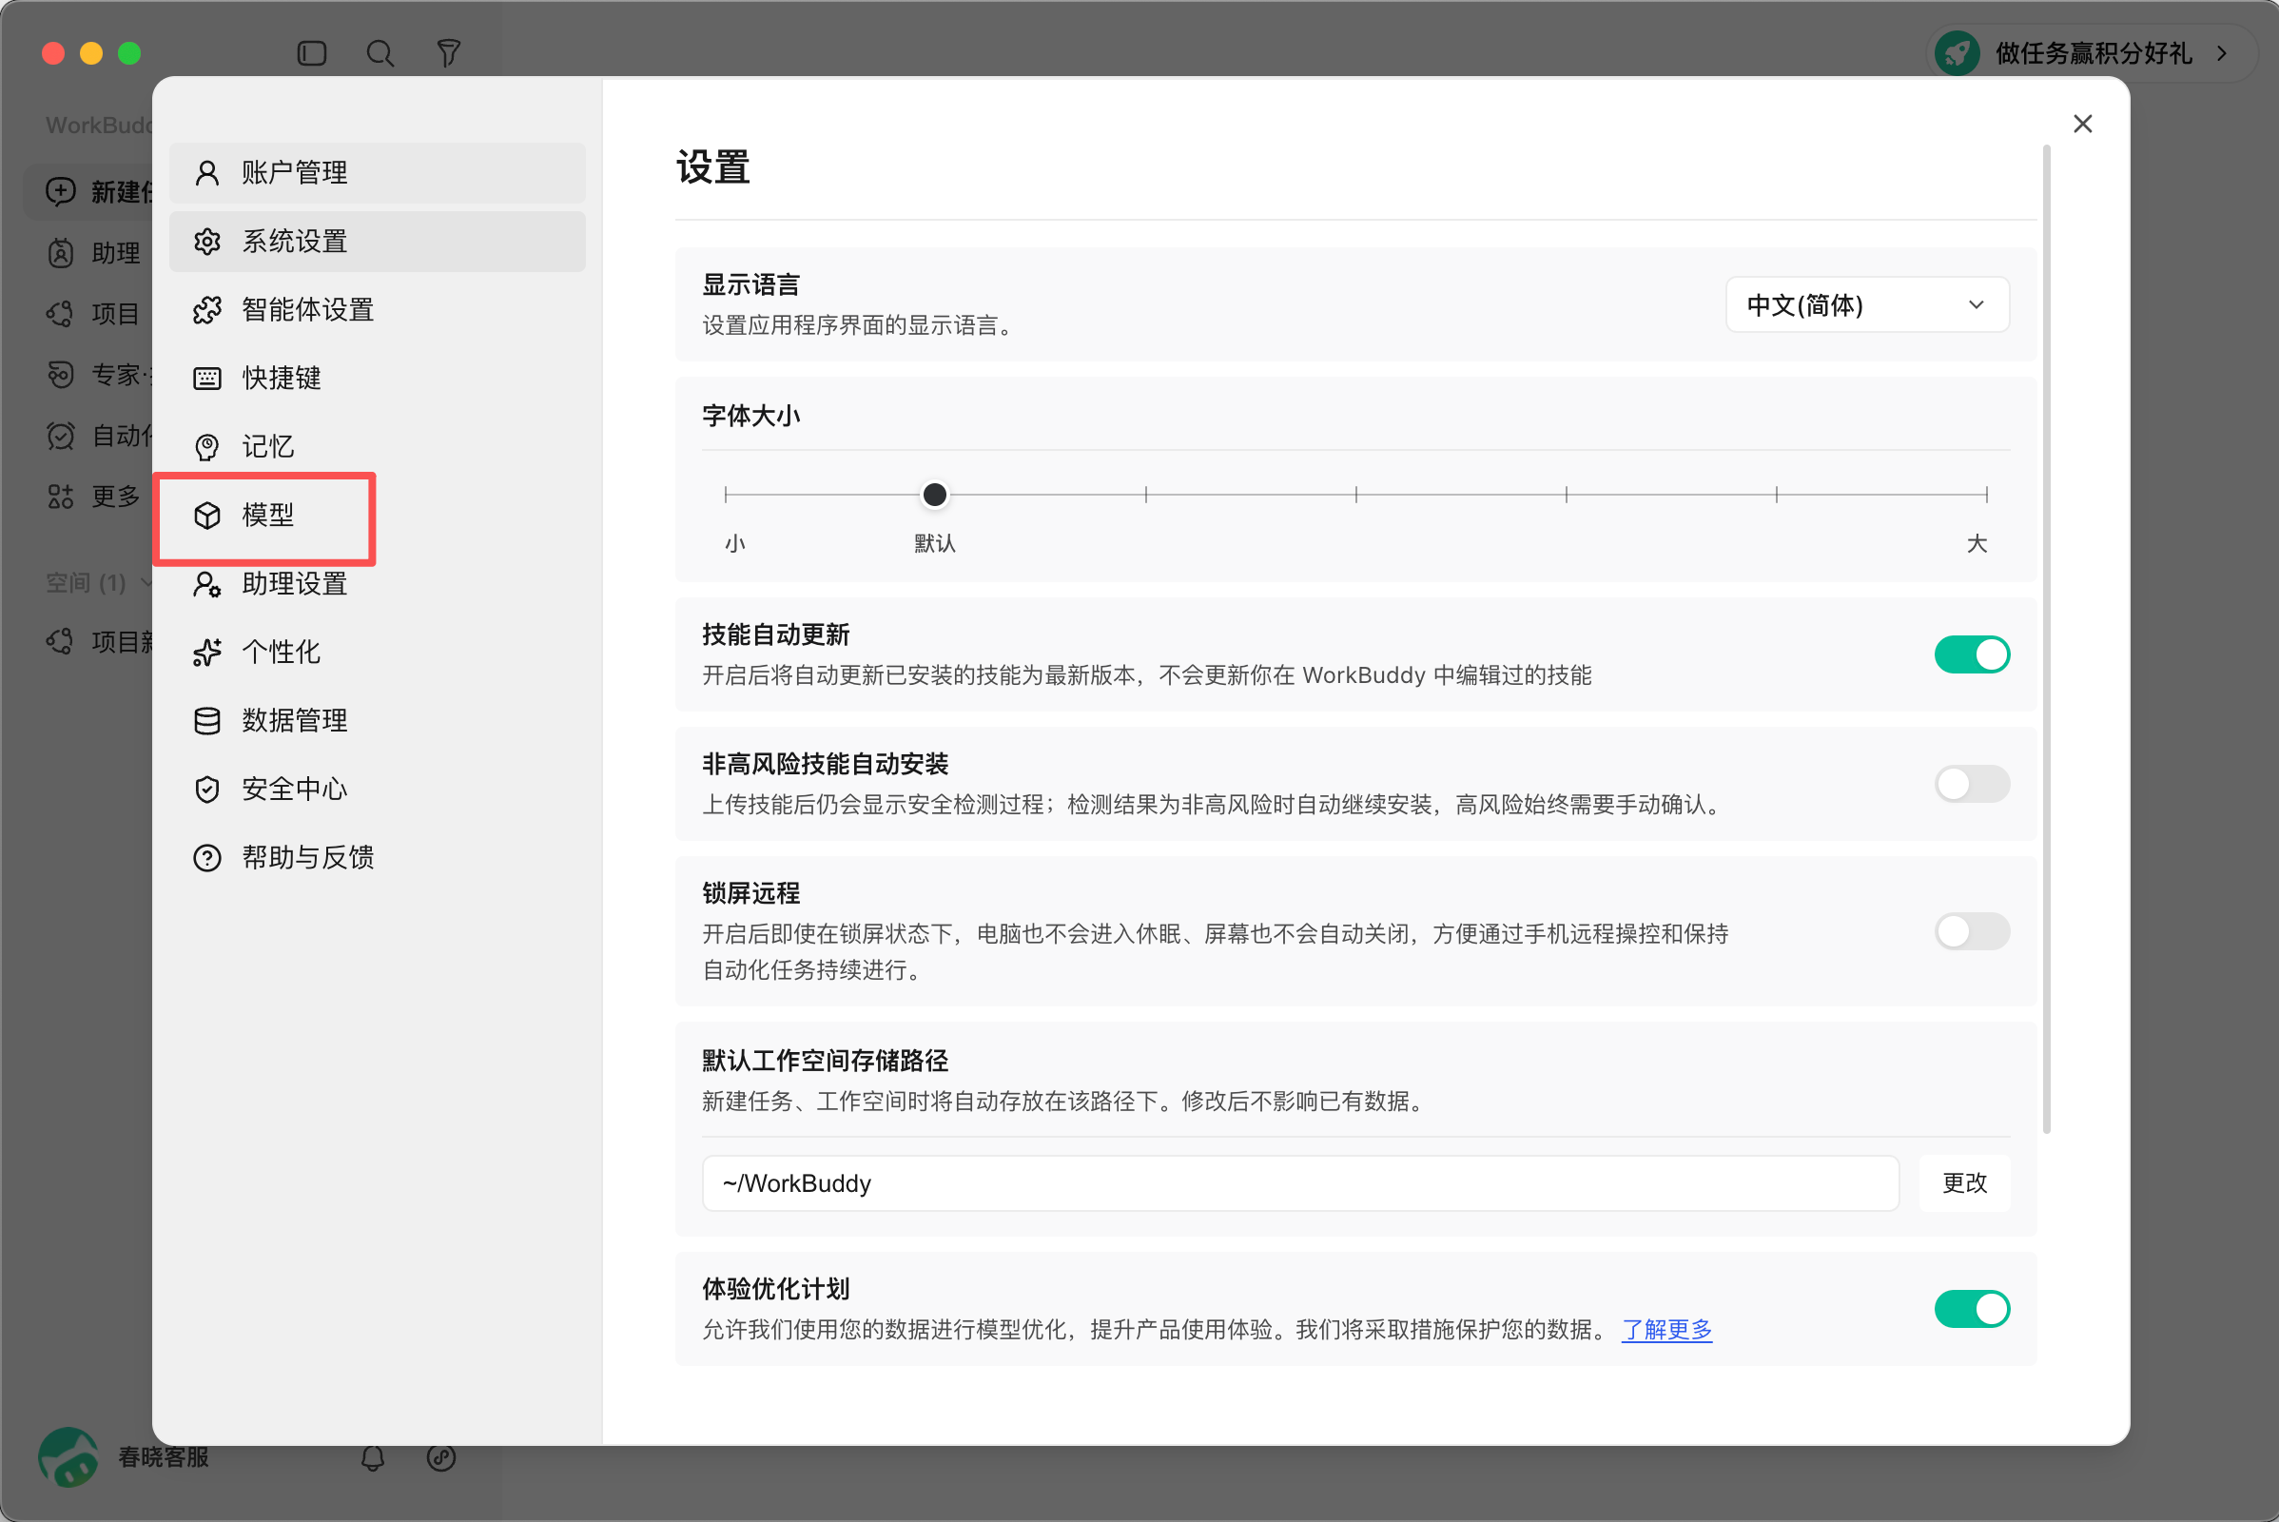
Task: Open the 了解更多 link
Action: pos(1666,1329)
